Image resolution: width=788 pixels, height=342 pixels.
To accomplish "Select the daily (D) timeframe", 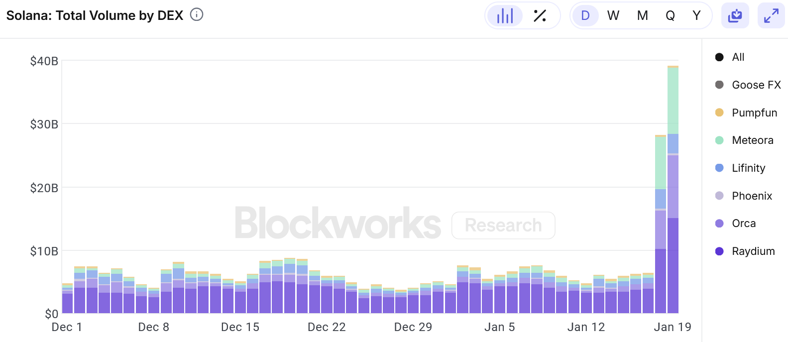I will [585, 16].
